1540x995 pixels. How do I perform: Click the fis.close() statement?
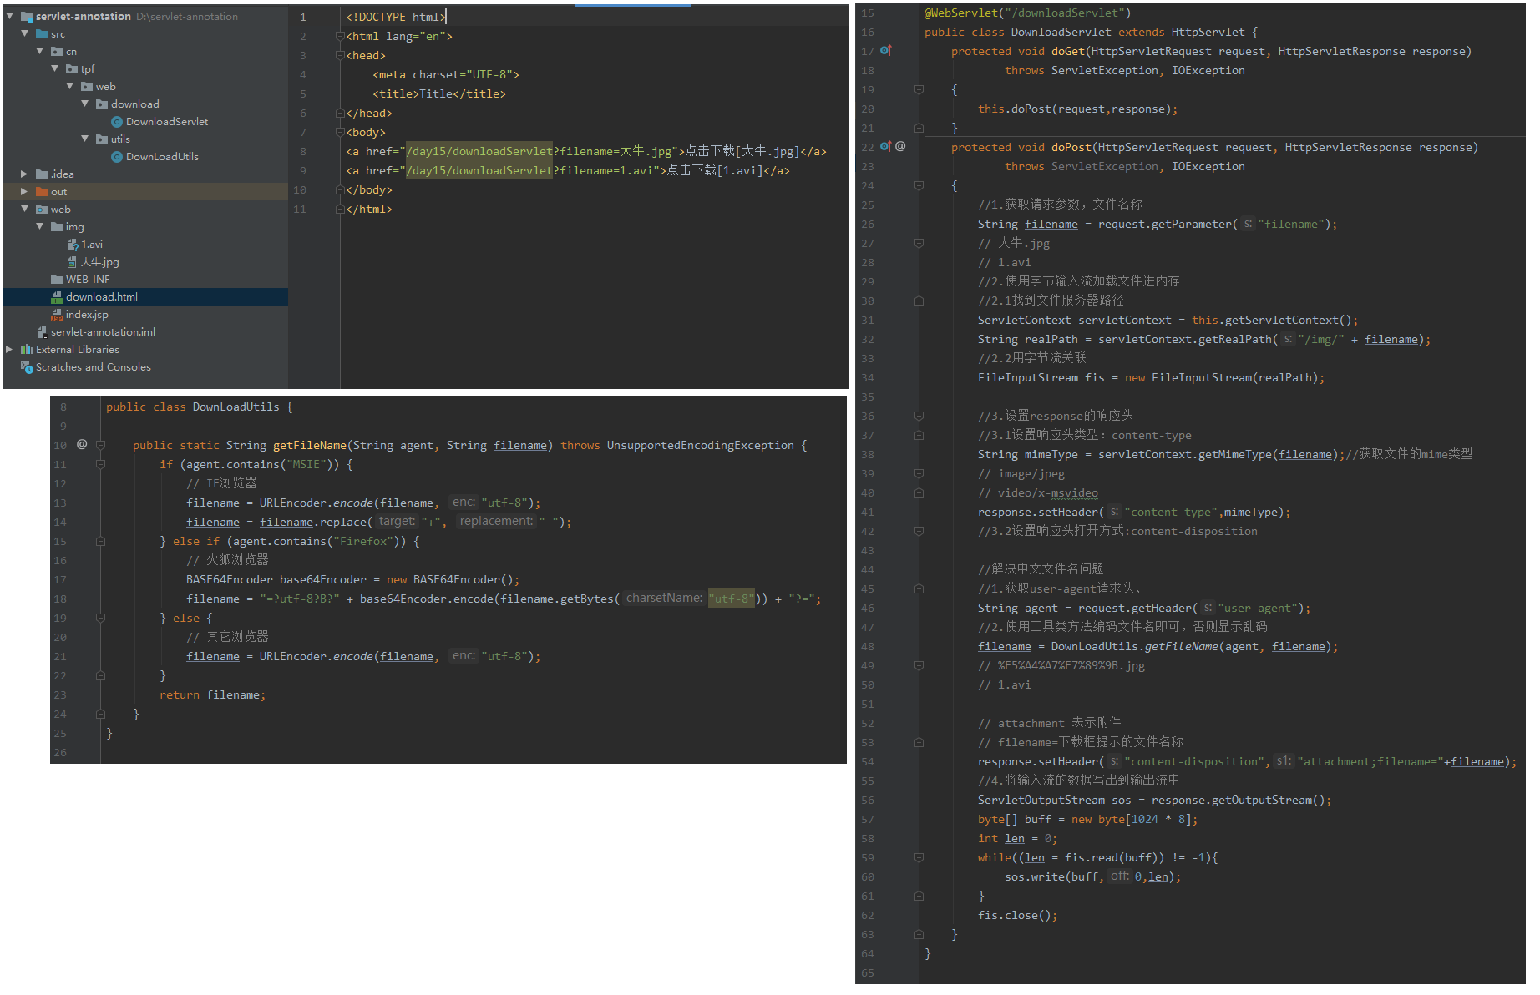point(1017,915)
